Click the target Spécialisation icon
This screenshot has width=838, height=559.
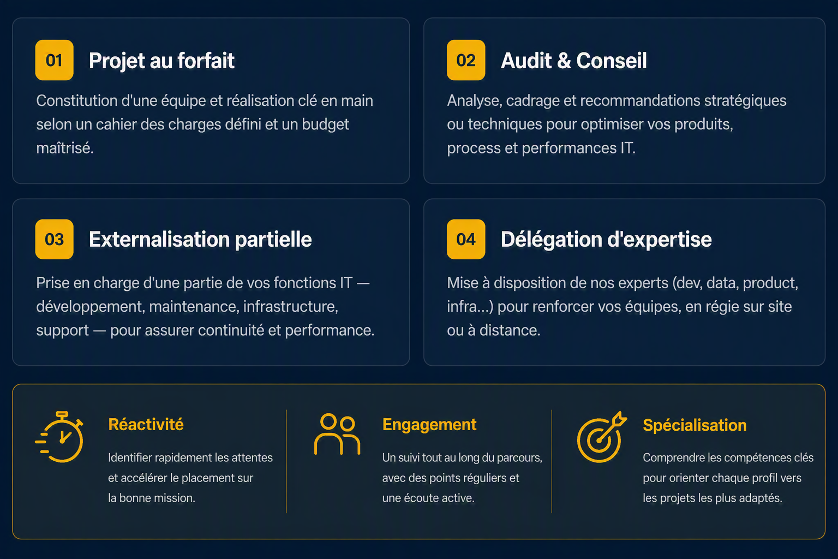[602, 437]
